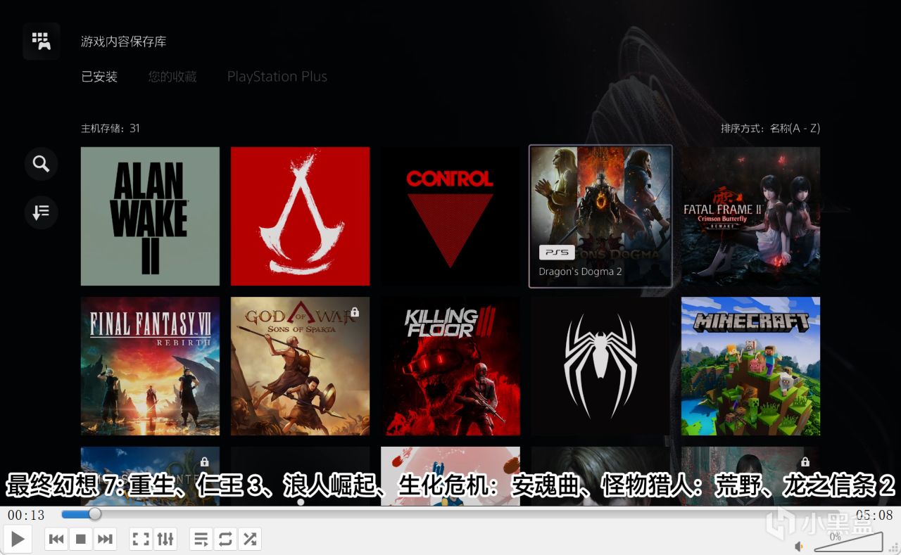Viewport: 901px width, 555px height.
Task: Start playback with the play button
Action: (x=18, y=540)
